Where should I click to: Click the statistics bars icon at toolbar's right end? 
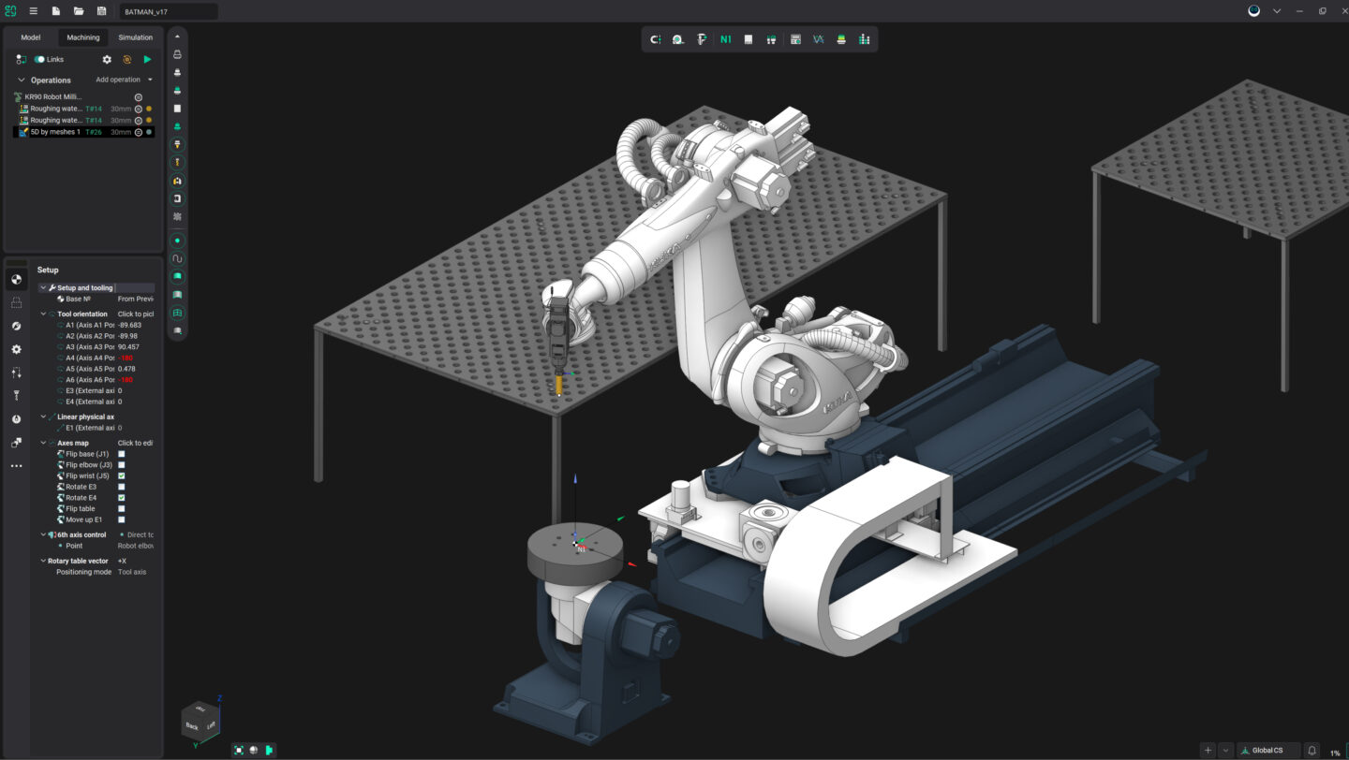tap(864, 39)
